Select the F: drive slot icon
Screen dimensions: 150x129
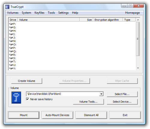click(x=11, y=24)
